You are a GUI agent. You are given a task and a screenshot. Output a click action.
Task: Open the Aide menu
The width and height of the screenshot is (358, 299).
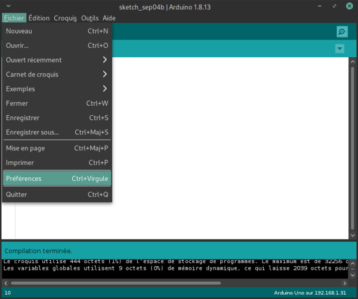tap(109, 18)
